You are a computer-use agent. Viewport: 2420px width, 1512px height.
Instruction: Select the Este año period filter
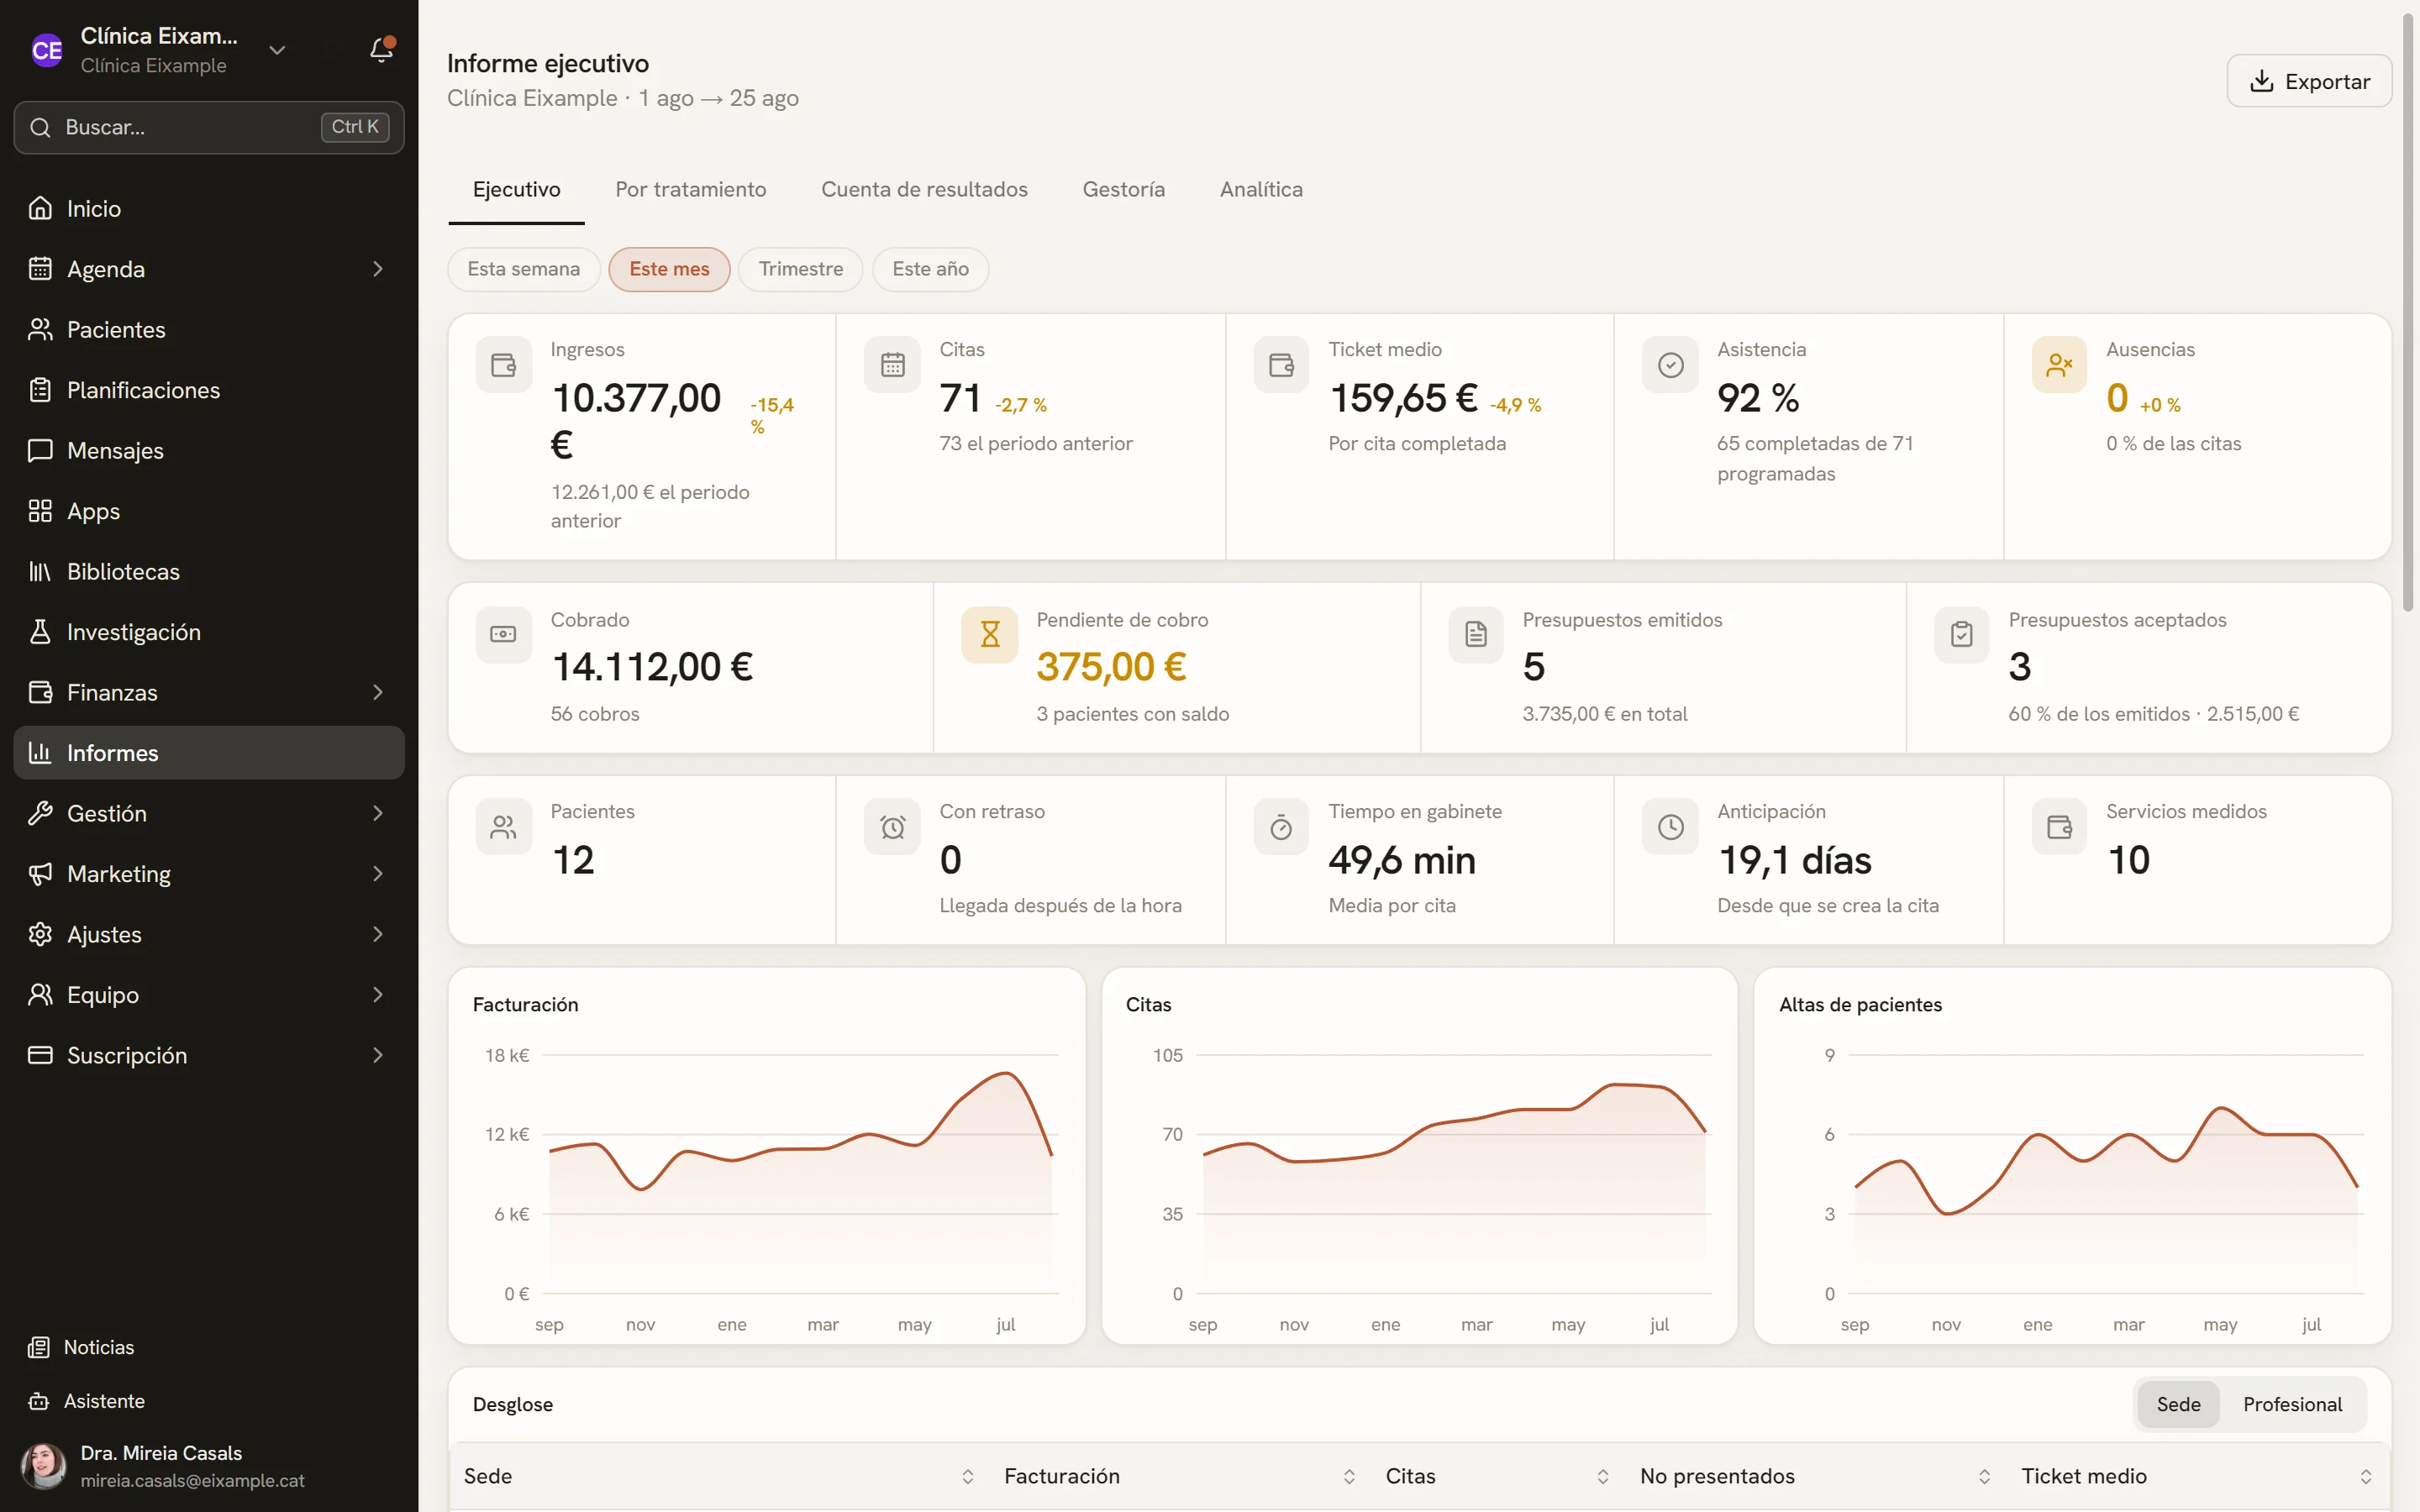tap(930, 269)
